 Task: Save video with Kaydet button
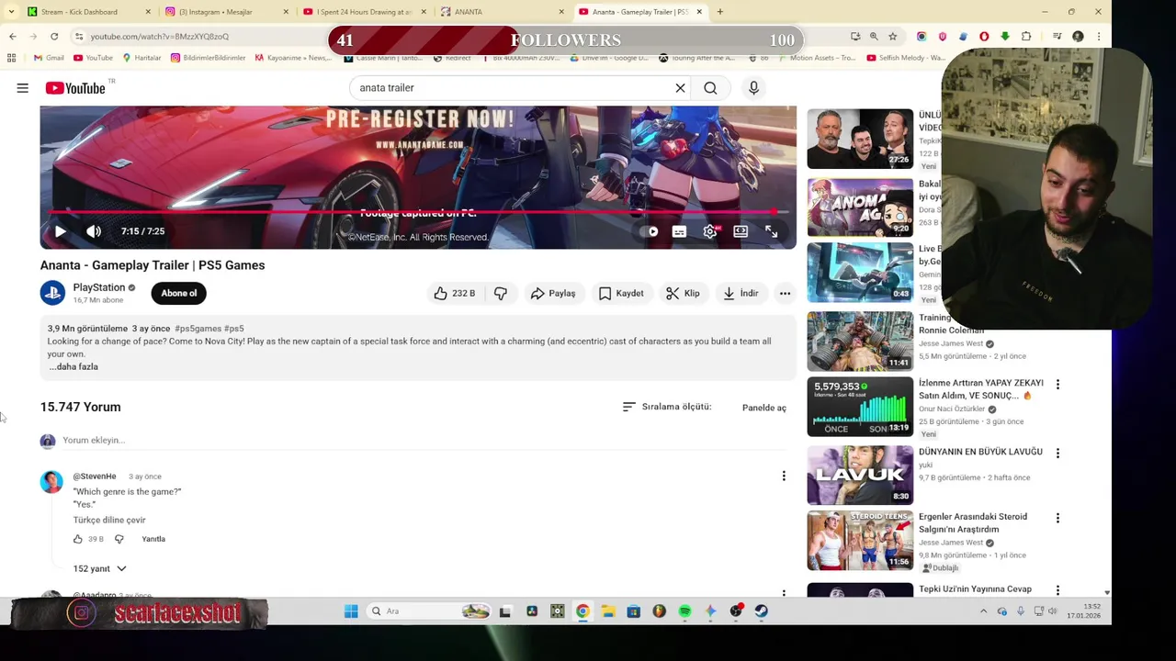621,293
